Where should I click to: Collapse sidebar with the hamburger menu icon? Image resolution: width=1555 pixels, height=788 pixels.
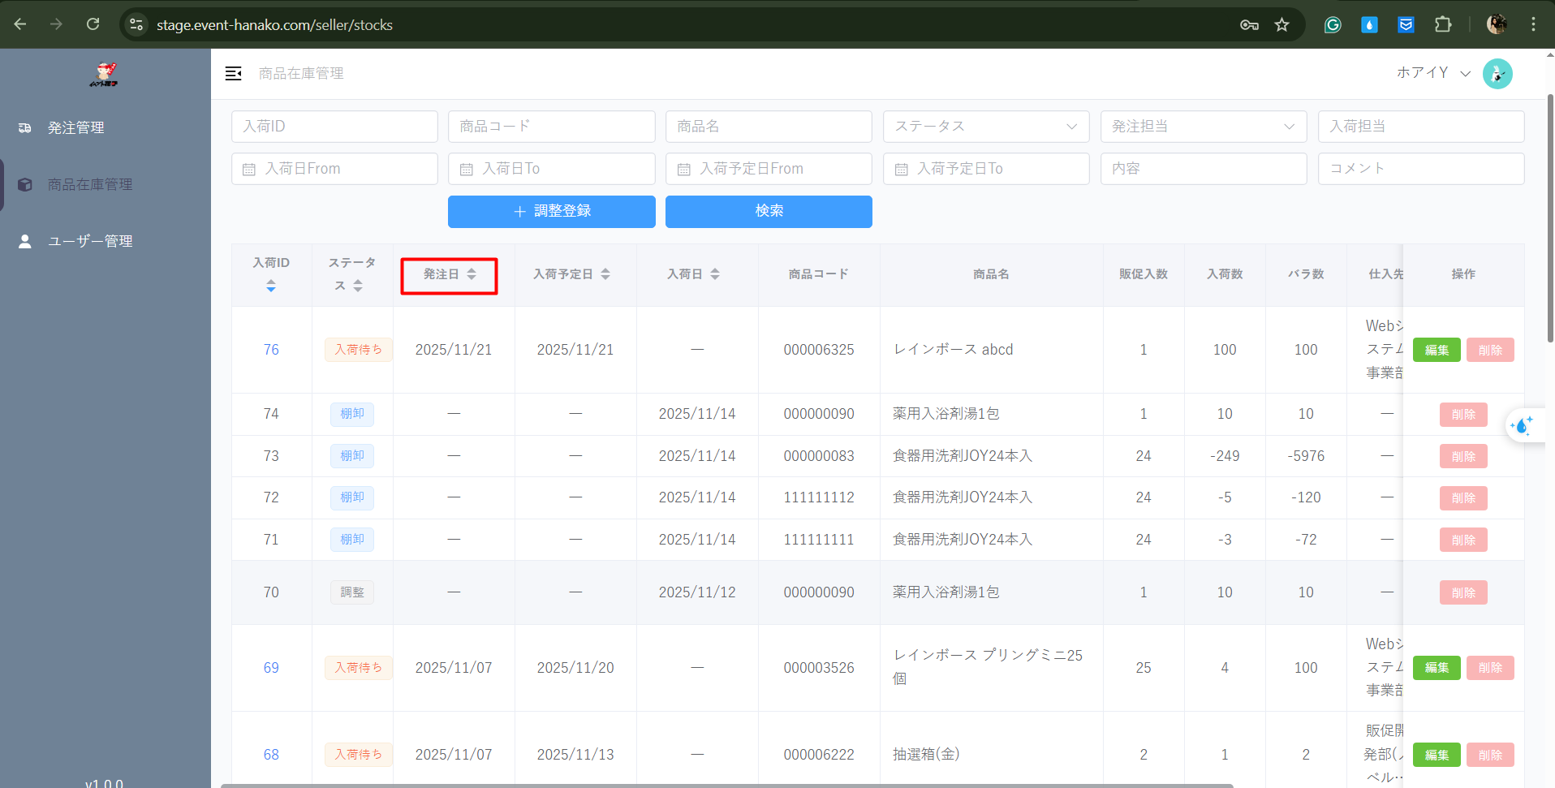point(234,74)
